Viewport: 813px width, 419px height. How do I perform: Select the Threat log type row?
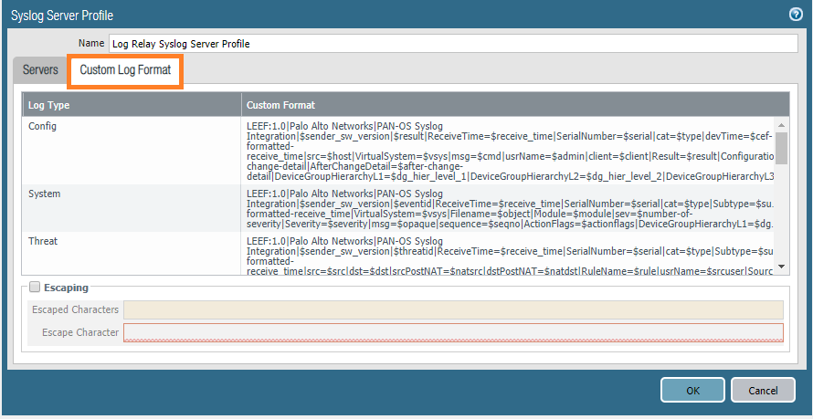coord(44,242)
